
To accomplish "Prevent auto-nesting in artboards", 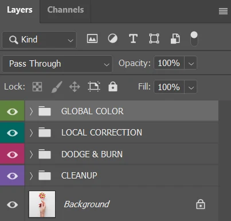I will coord(94,87).
